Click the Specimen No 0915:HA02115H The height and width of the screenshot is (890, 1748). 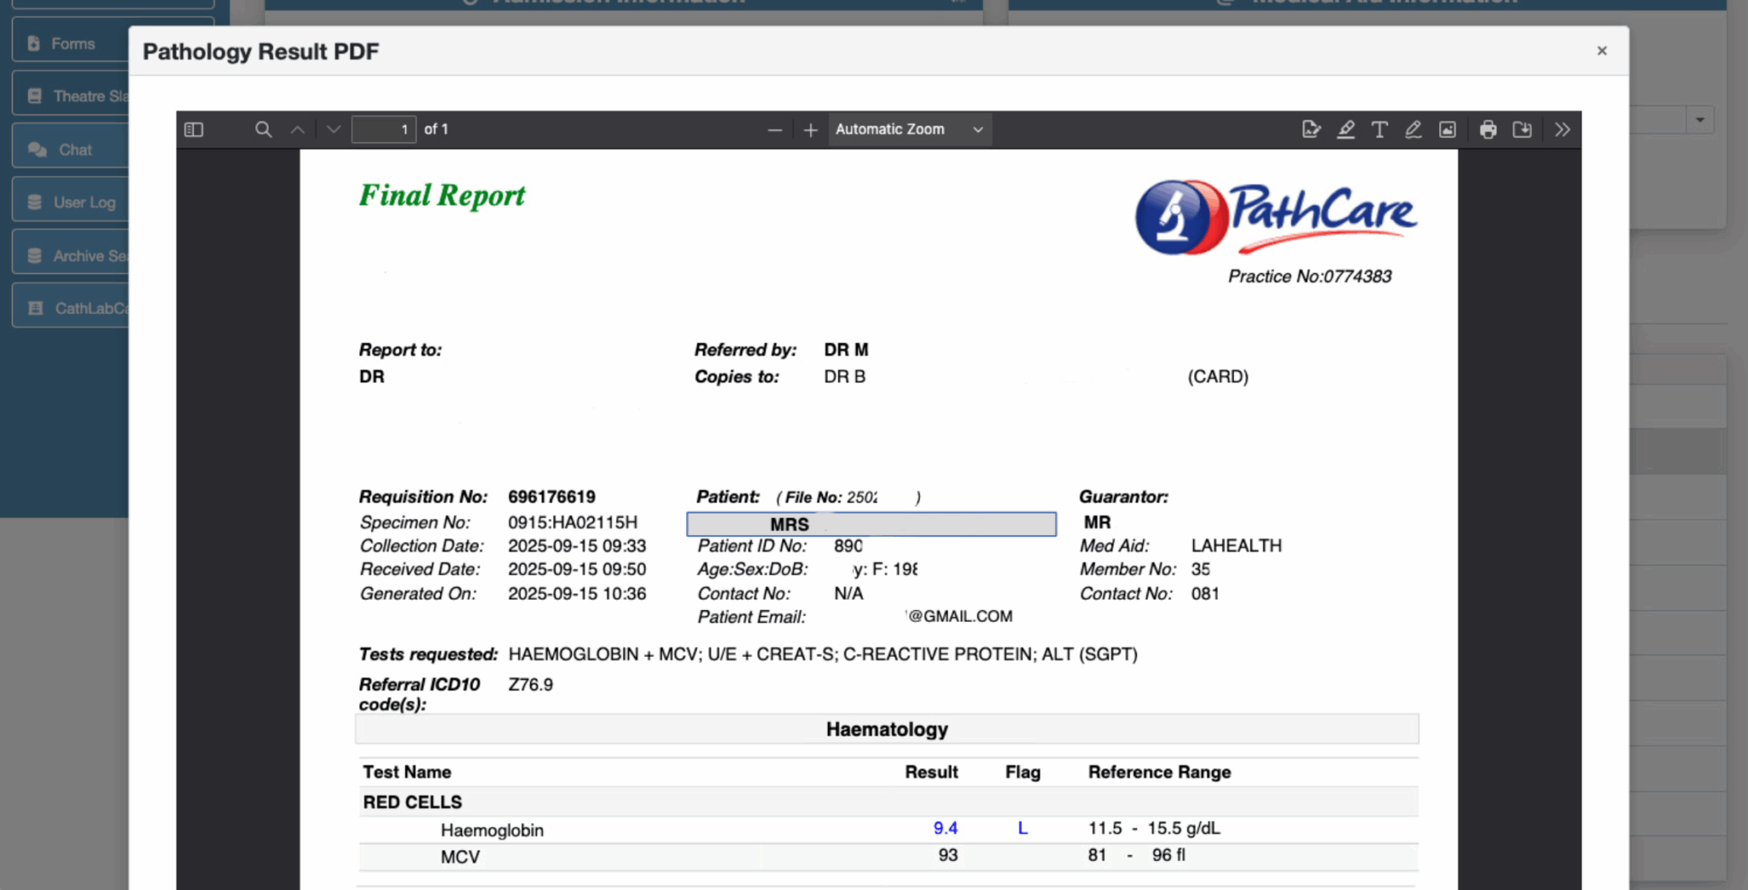pyautogui.click(x=573, y=522)
